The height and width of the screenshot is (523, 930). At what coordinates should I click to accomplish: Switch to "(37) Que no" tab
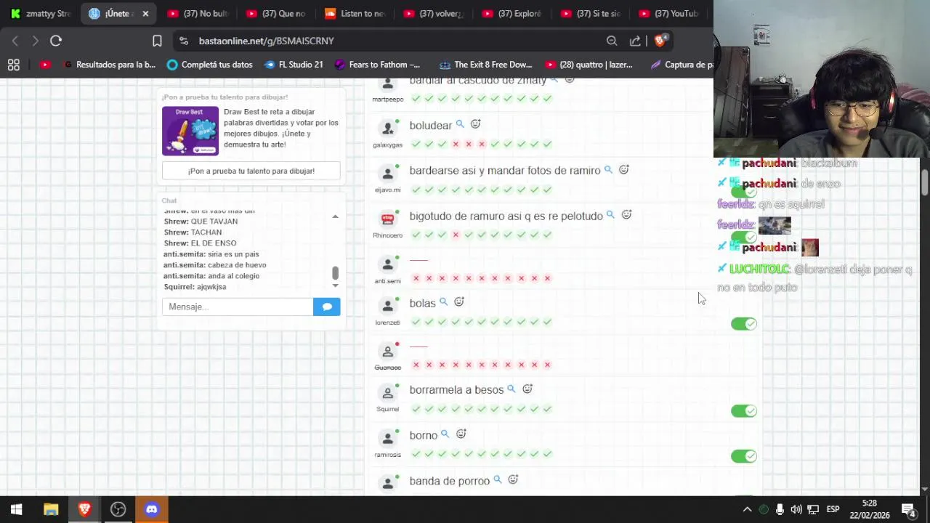point(276,13)
